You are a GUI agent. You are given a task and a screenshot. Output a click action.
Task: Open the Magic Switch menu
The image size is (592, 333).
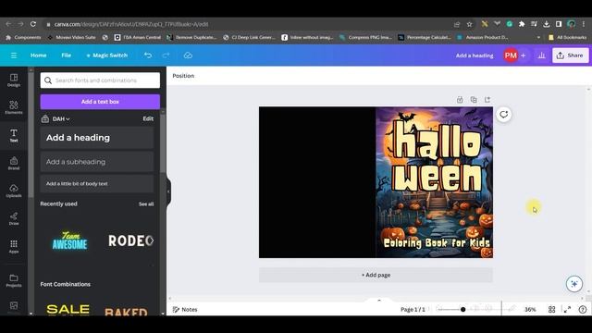pyautogui.click(x=107, y=55)
